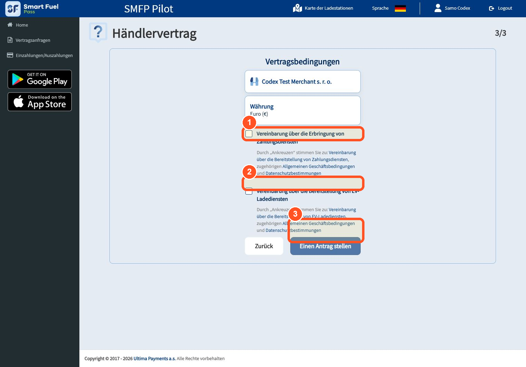Click the Währung Euro currency field
This screenshot has width=526, height=367.
303,110
